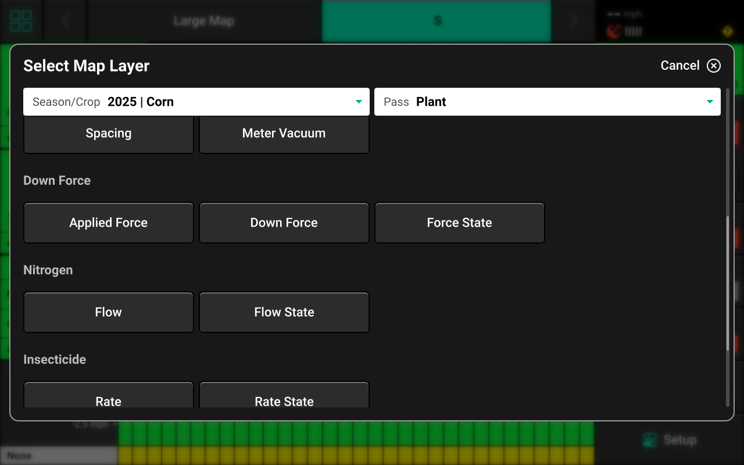The height and width of the screenshot is (465, 744).
Task: Click the Season/Crop dropdown arrow
Action: (359, 102)
